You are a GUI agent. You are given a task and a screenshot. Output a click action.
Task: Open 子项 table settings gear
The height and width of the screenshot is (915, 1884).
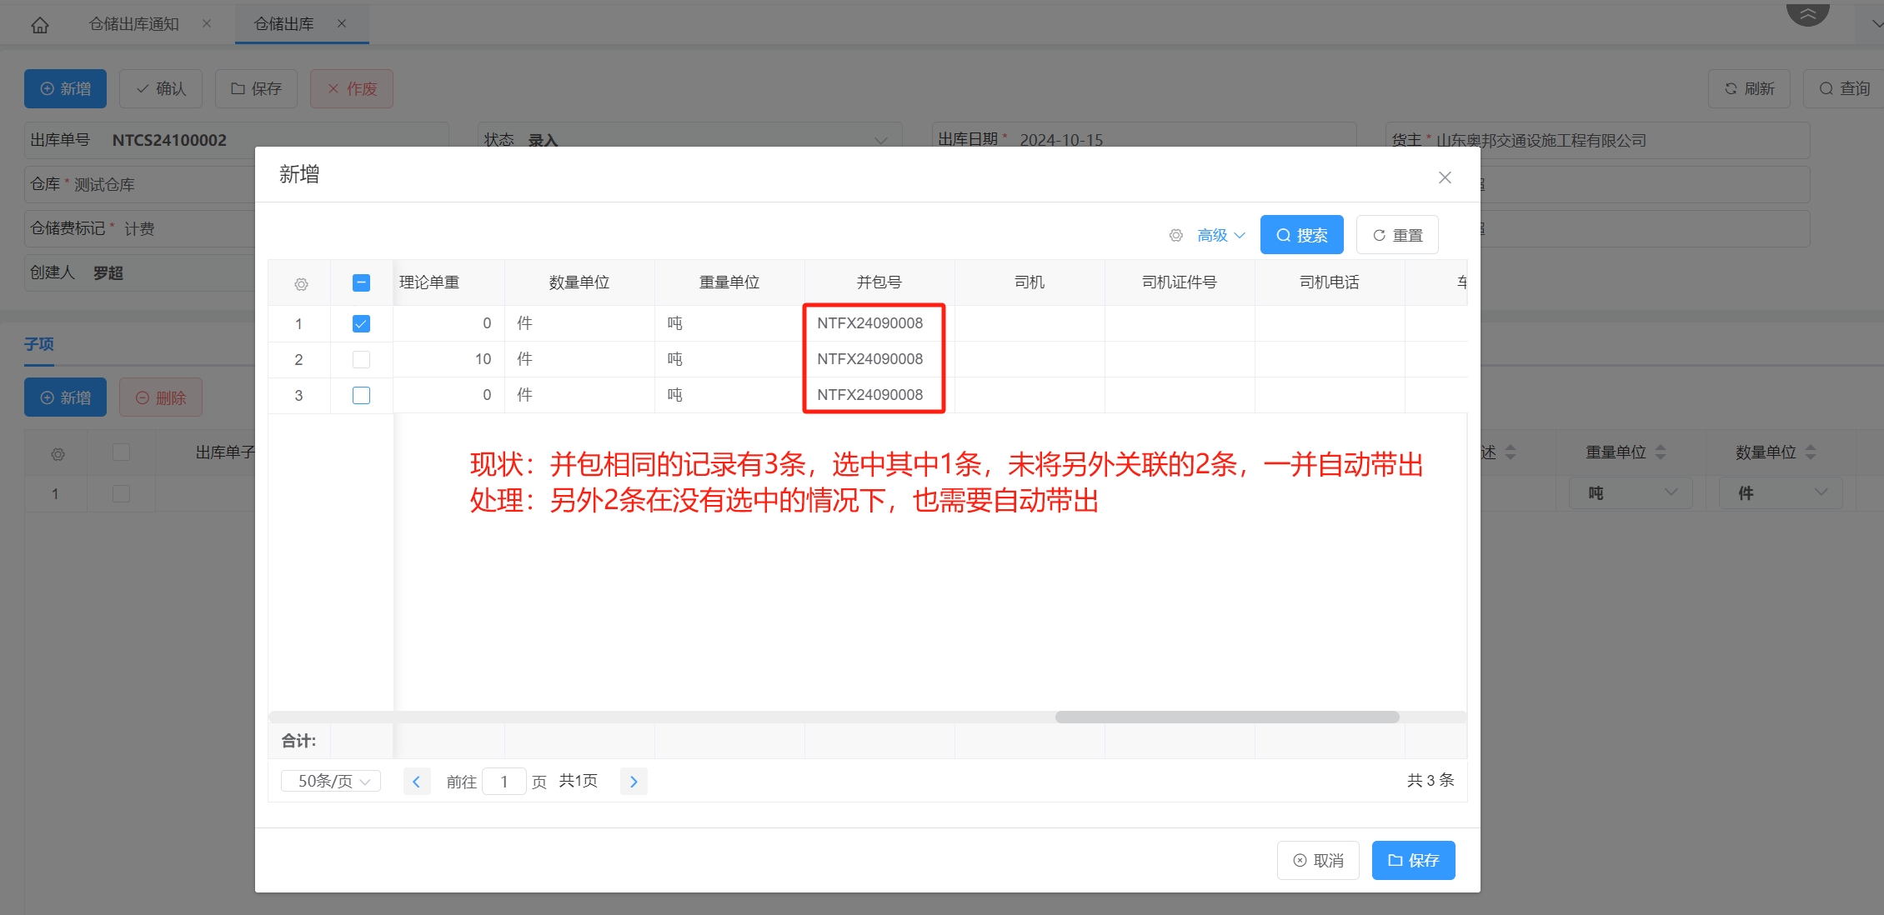(58, 455)
